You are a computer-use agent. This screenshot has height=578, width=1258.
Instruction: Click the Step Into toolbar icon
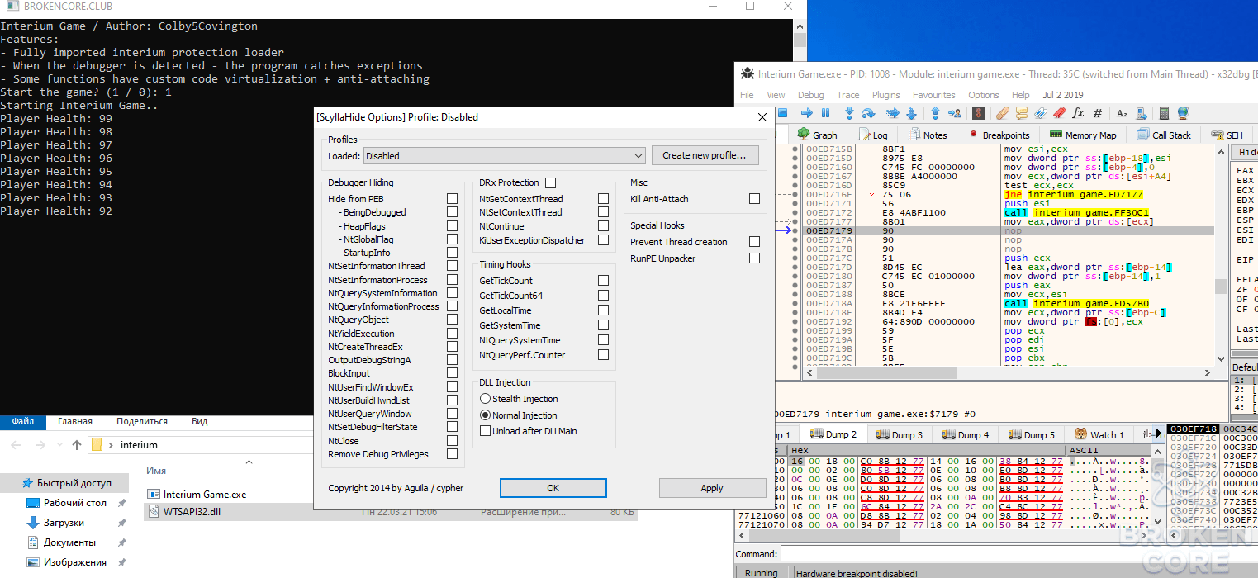click(849, 113)
